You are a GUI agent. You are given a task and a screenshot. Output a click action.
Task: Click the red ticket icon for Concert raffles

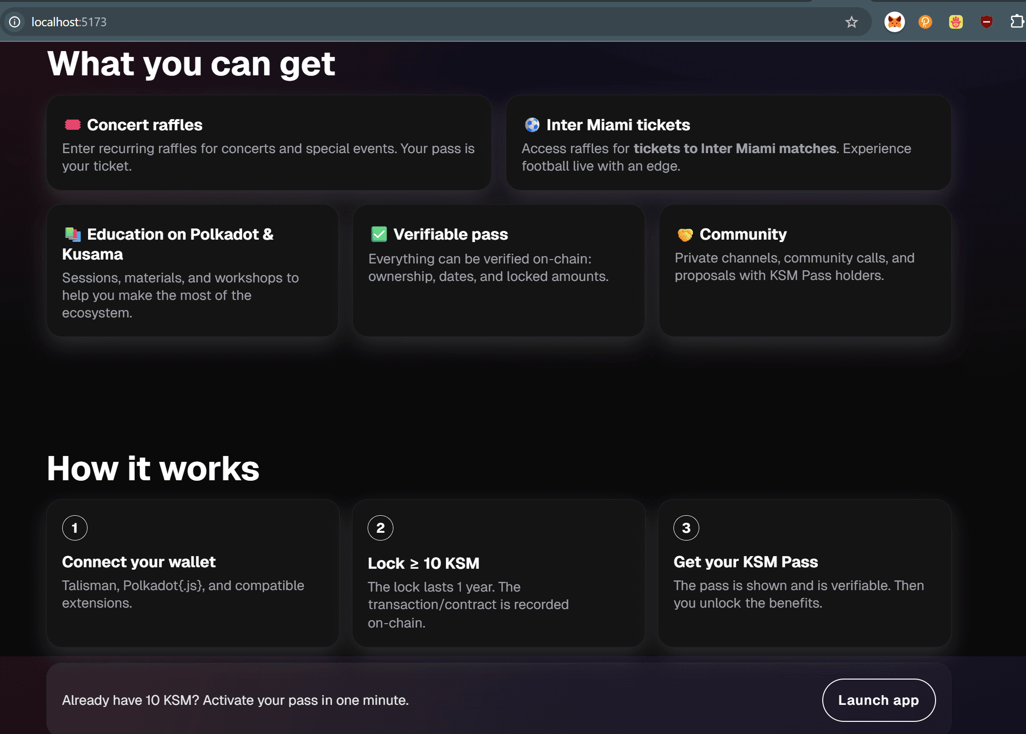[x=72, y=125]
